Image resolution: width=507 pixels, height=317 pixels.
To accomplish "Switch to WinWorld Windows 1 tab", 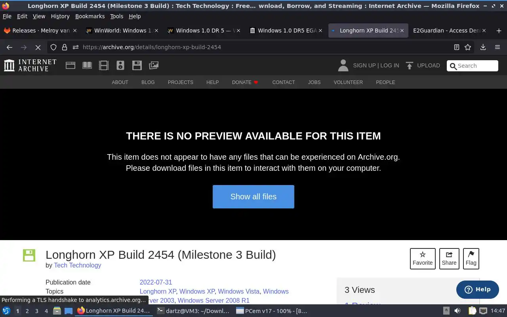I will point(122,31).
